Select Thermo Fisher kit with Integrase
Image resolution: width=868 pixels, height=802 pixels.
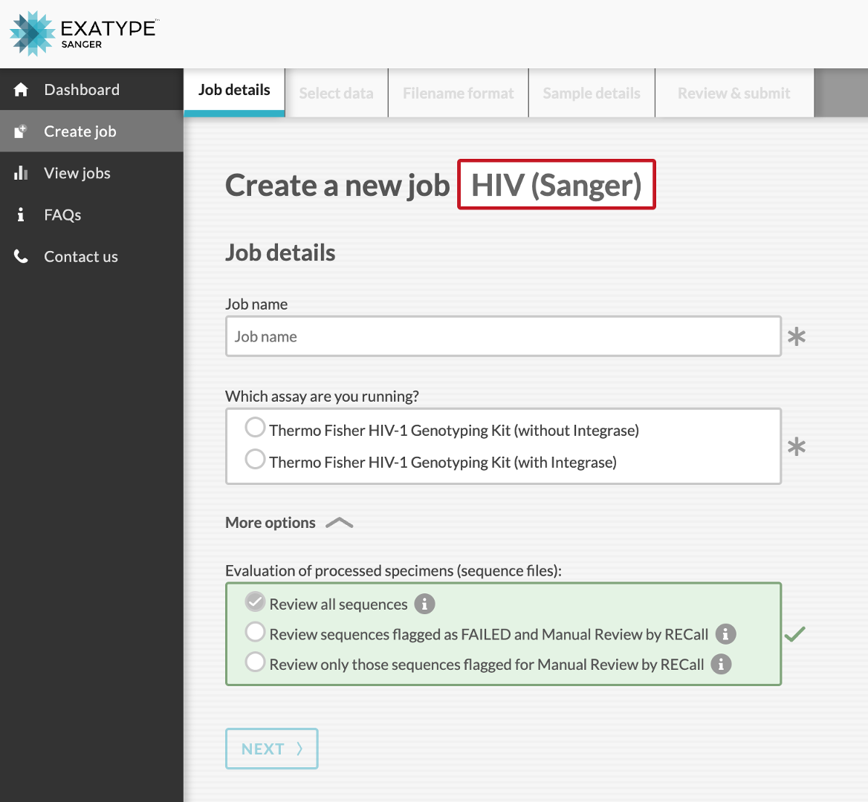255,459
